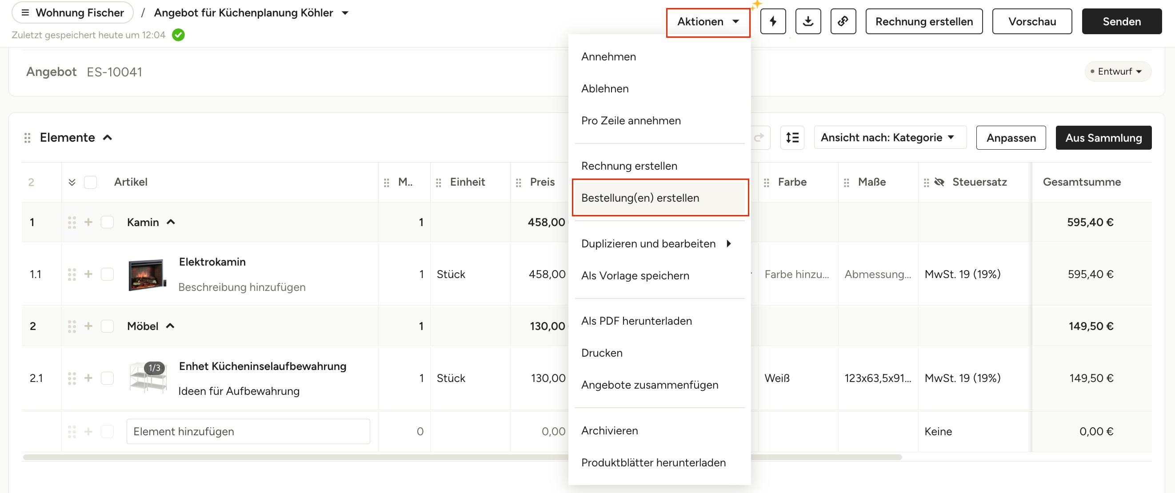Click the horizontal table scrollbar
Viewport: 1175px width, 493px height.
click(x=462, y=457)
